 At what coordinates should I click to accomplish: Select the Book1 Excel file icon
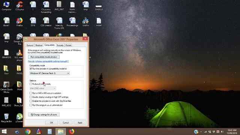[x=6, y=22]
